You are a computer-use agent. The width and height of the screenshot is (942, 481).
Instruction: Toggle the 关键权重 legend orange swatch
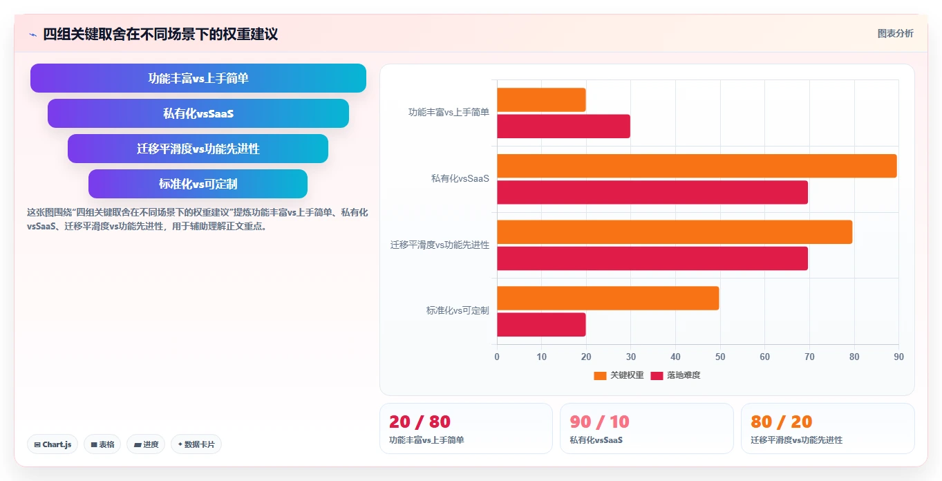pyautogui.click(x=600, y=375)
